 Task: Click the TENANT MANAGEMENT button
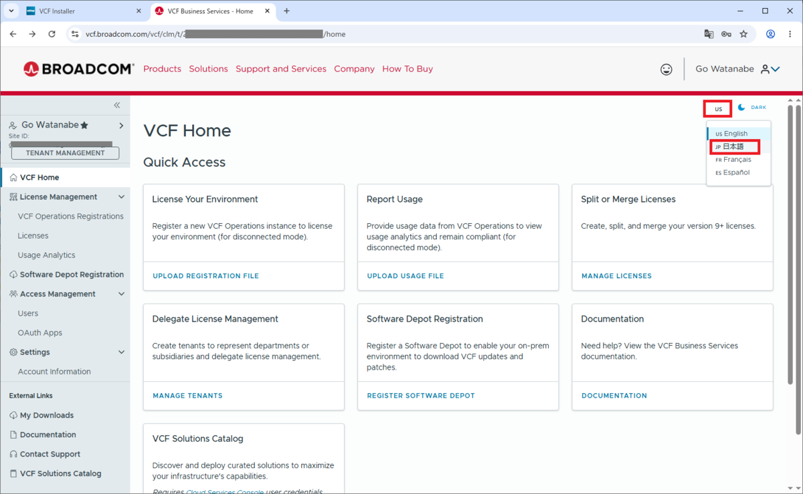[65, 153]
